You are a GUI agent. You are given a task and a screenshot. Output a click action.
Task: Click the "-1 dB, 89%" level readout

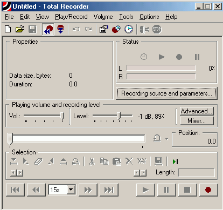point(151,117)
